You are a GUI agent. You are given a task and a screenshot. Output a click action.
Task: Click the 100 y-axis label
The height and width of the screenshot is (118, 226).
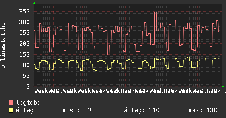click(x=24, y=65)
